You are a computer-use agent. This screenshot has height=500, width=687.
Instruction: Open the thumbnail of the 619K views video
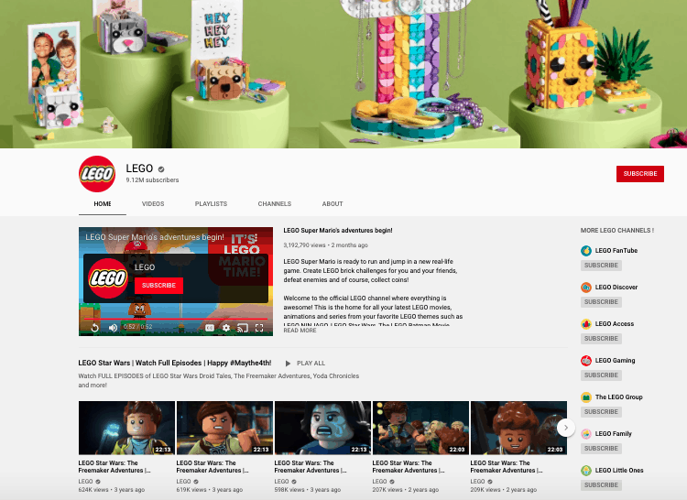224,428
